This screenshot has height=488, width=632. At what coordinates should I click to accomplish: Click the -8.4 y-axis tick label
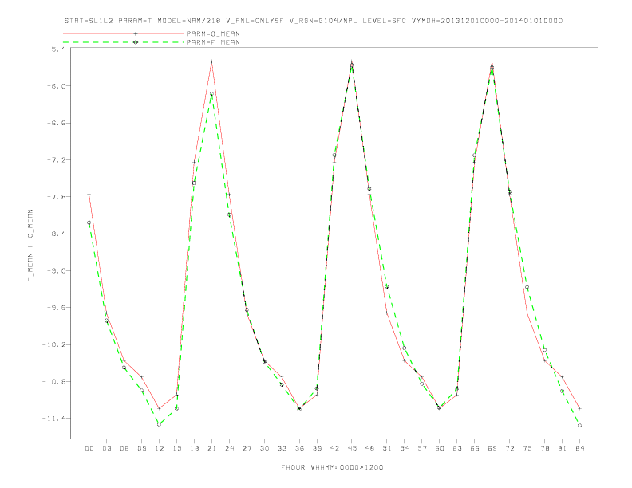(57, 234)
